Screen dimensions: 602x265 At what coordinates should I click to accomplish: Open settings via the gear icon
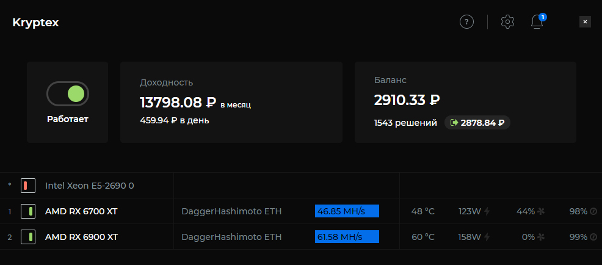coord(507,22)
